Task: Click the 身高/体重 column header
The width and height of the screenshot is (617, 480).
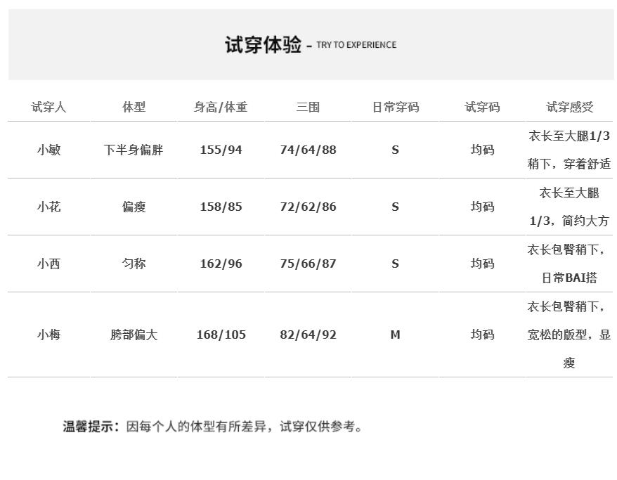Action: pyautogui.click(x=221, y=107)
